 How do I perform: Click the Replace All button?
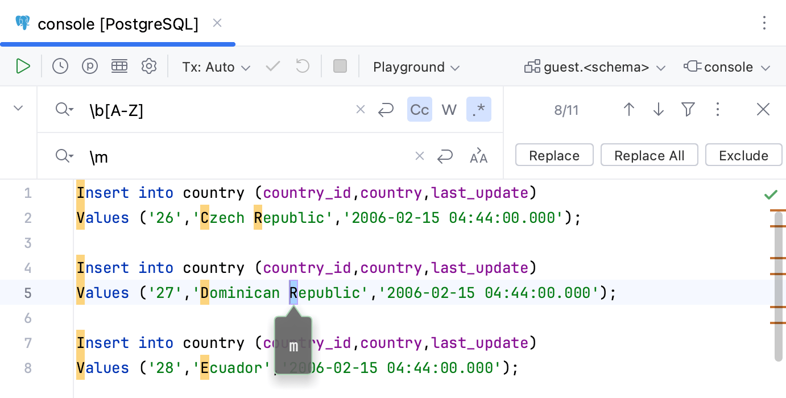(x=649, y=155)
